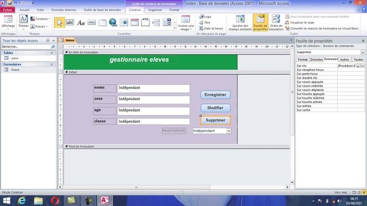Switch to the Organiser ribbon tab
This screenshot has width=367, height=206.
click(x=155, y=10)
